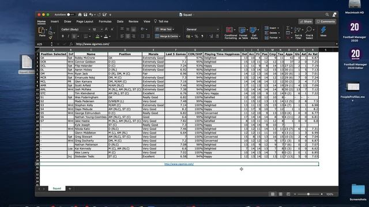Open the Review tab
369x207 pixels.
tap(133, 21)
